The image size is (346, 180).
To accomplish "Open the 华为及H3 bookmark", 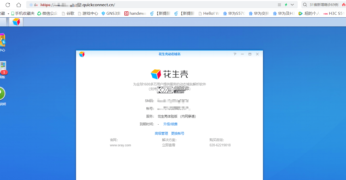I will point(284,13).
